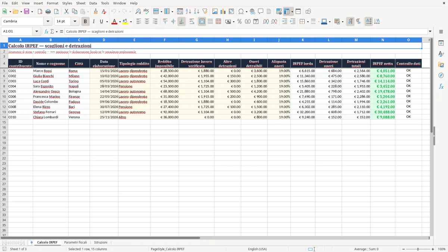This screenshot has width=448, height=252.
Task: Toggle Freeze Rows and Columns
Action: (287, 12)
